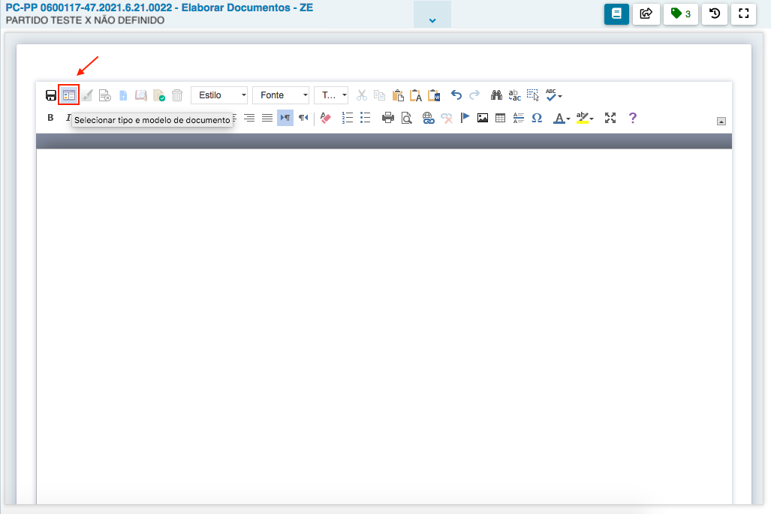
Task: Toggle fullscreen editor mode
Action: [610, 118]
